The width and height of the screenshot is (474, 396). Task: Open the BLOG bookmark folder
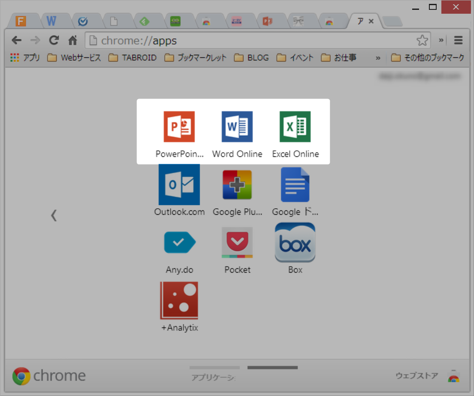[252, 58]
